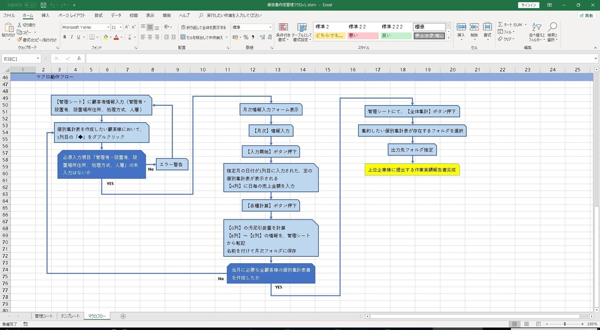Click the Increase Decimal icon
The width and height of the screenshot is (600, 330).
pyautogui.click(x=262, y=37)
